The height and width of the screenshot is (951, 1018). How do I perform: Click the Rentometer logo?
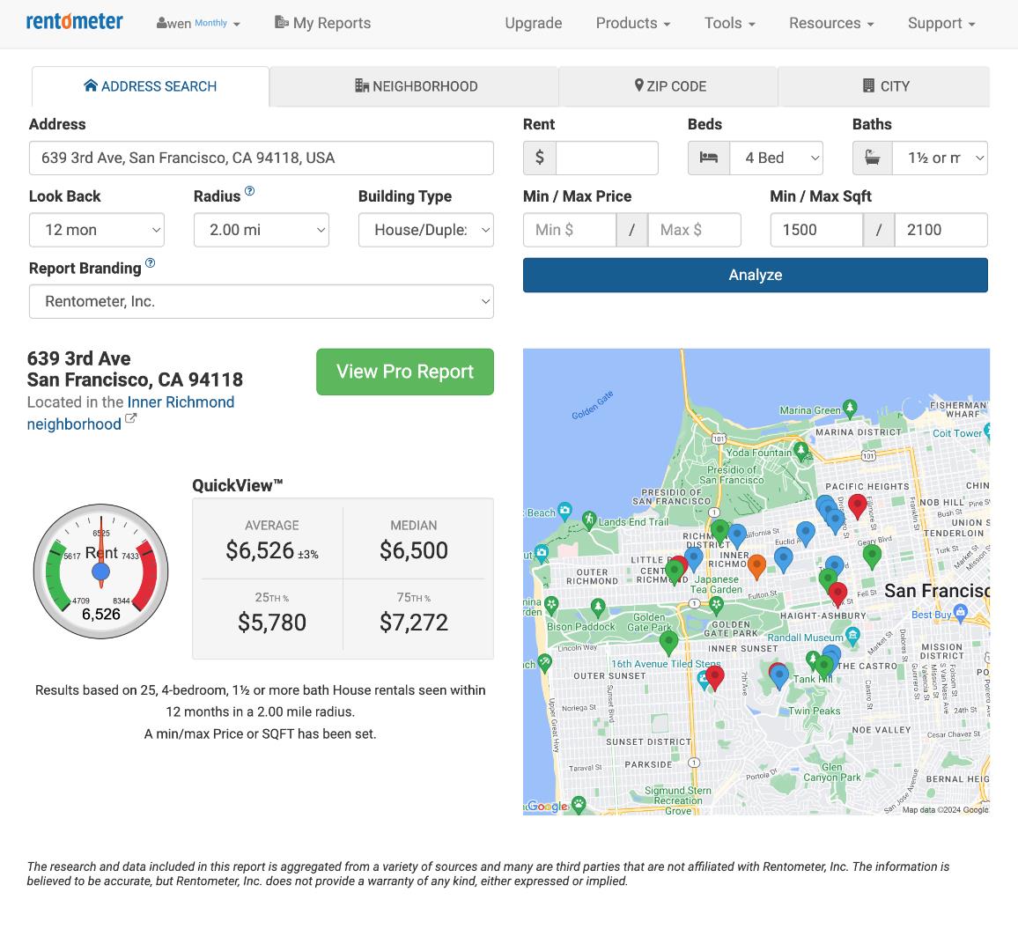click(x=75, y=22)
